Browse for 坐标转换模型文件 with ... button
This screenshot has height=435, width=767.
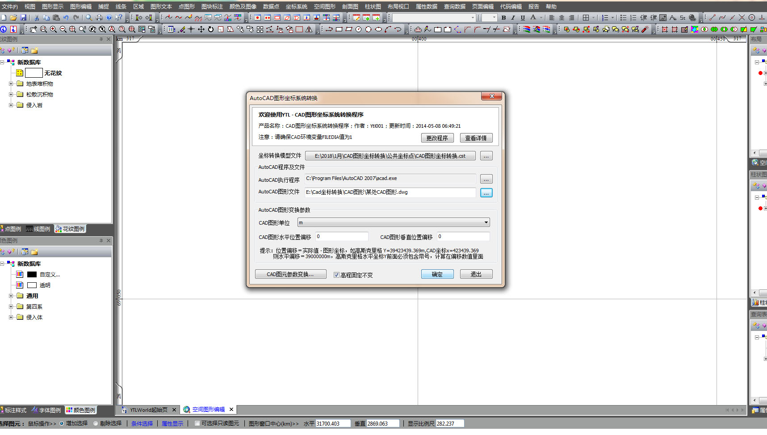486,156
